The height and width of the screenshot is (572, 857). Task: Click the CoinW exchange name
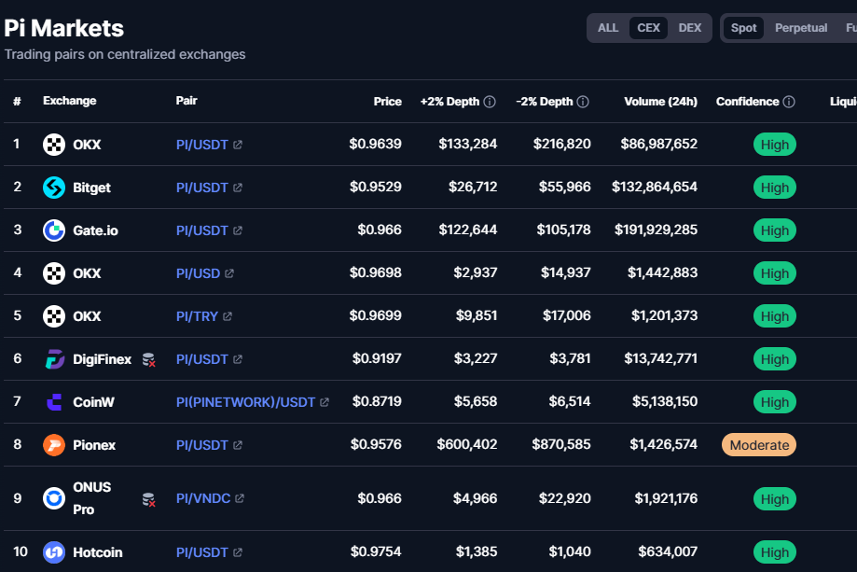[x=93, y=402]
